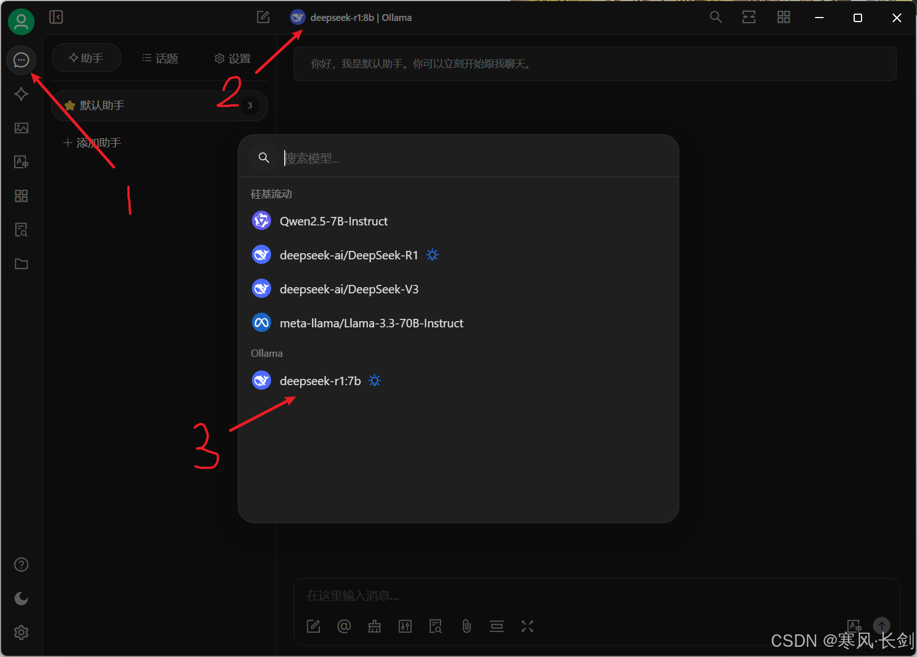Open the deepseek-r1:8b model selector
Screen dimensions: 917x657
point(351,18)
